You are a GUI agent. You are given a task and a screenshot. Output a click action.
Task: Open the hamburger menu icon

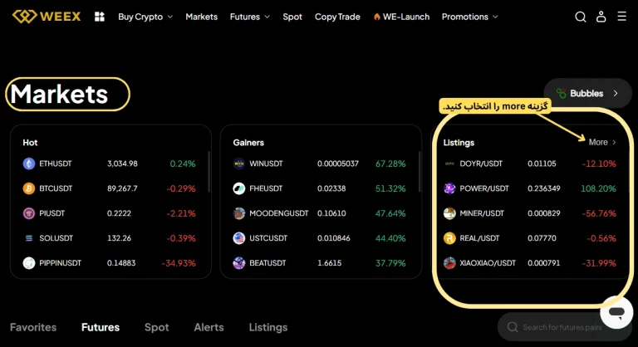[x=621, y=17]
